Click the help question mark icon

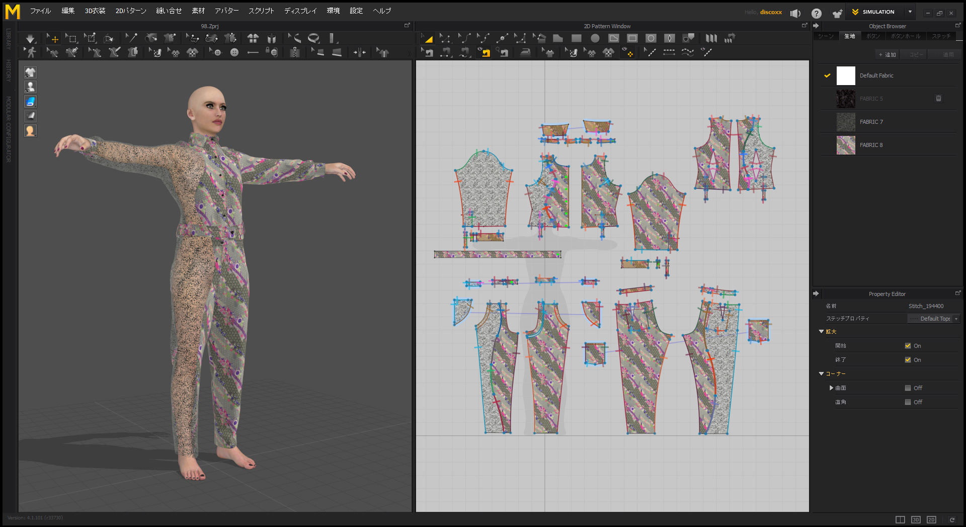[x=817, y=14]
